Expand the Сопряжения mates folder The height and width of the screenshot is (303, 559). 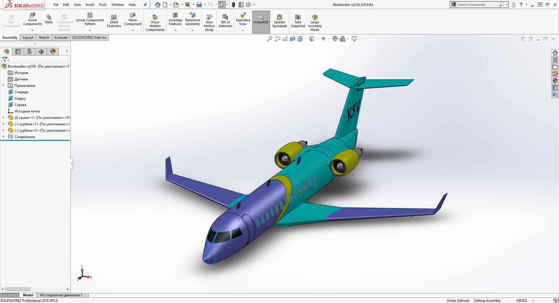3,137
